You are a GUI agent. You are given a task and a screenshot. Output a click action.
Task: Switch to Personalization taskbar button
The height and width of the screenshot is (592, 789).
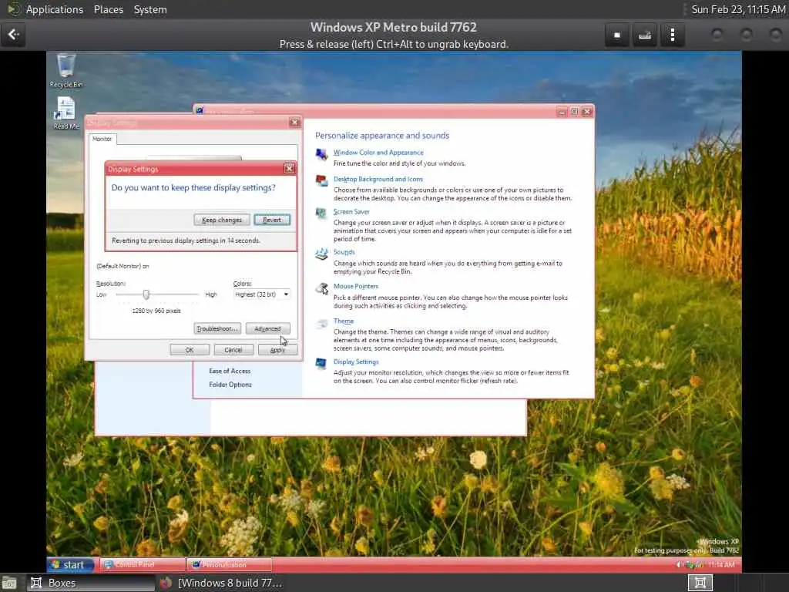click(x=230, y=565)
